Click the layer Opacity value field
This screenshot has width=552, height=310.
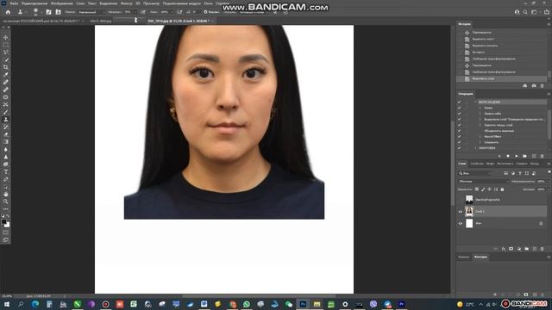[541, 182]
